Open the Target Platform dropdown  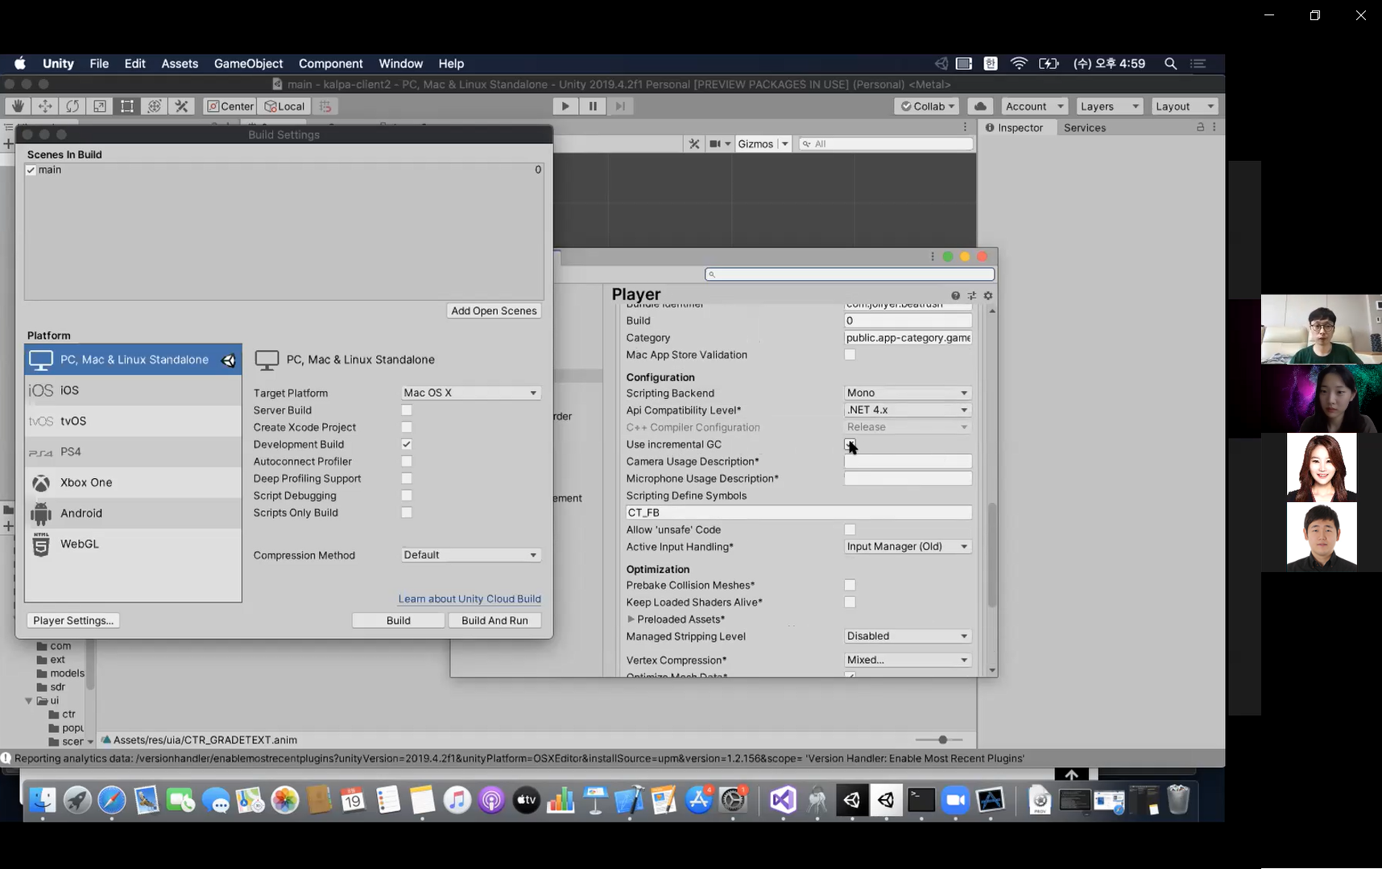click(x=470, y=393)
